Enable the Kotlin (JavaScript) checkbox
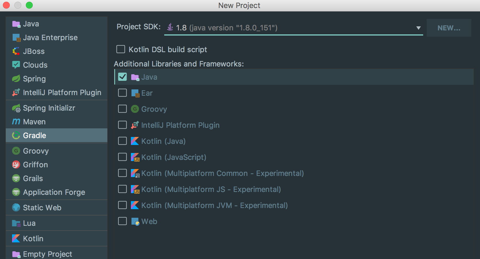Viewport: 480px width, 259px height. (122, 157)
